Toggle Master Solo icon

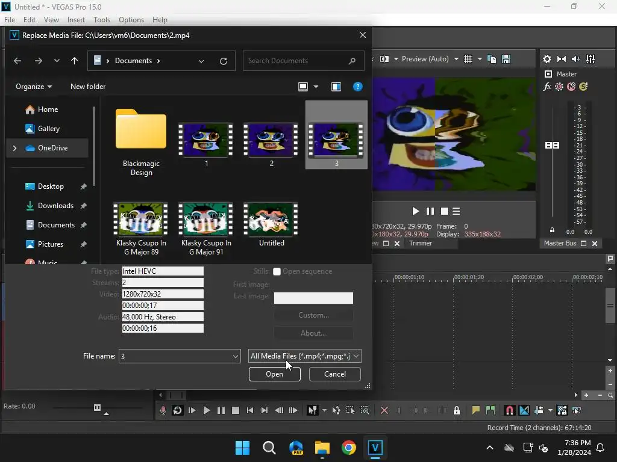[x=583, y=87]
